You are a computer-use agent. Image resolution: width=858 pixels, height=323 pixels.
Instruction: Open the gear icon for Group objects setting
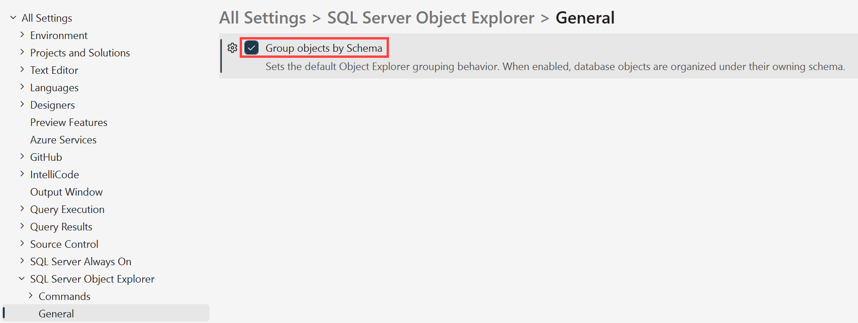click(232, 47)
